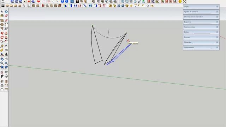Select the Push/Pull tool
The width and height of the screenshot is (226, 127).
[x=6, y=33]
